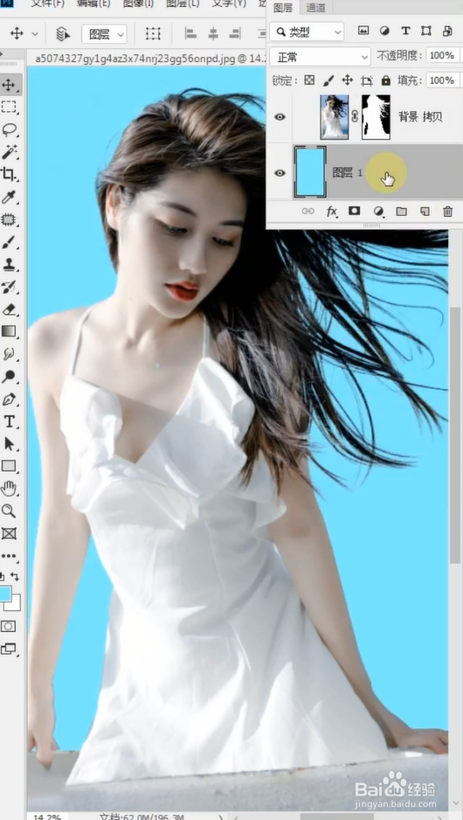Open the 图层 auto-select dropdown in options bar
Viewport: 463px width, 820px height.
(x=105, y=34)
